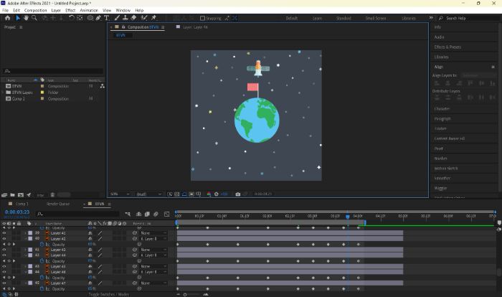Image resolution: width=502 pixels, height=297 pixels.
Task: Open the Wiggler panel
Action: pos(440,188)
